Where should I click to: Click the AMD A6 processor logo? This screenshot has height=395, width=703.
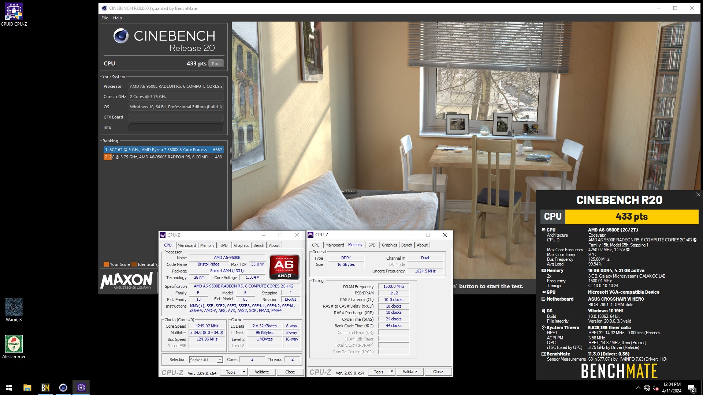pos(284,267)
